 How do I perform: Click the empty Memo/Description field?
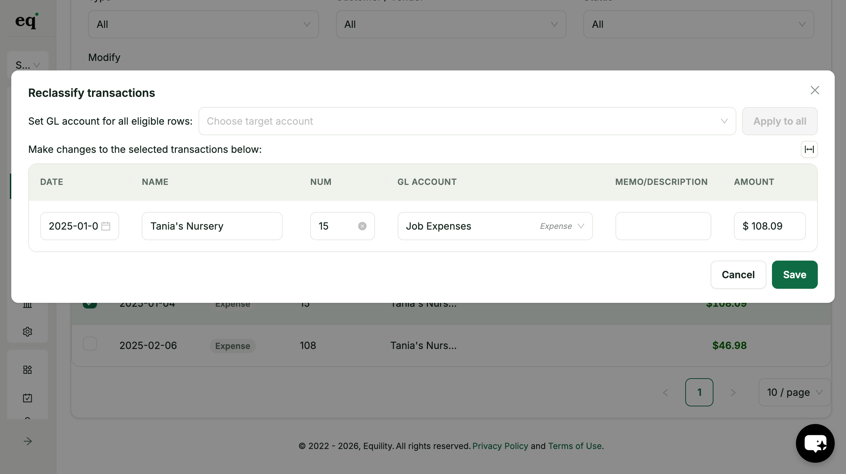point(663,226)
